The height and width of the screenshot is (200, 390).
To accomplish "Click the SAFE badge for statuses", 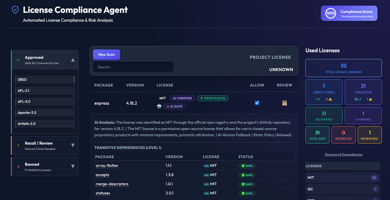I will tap(247, 193).
